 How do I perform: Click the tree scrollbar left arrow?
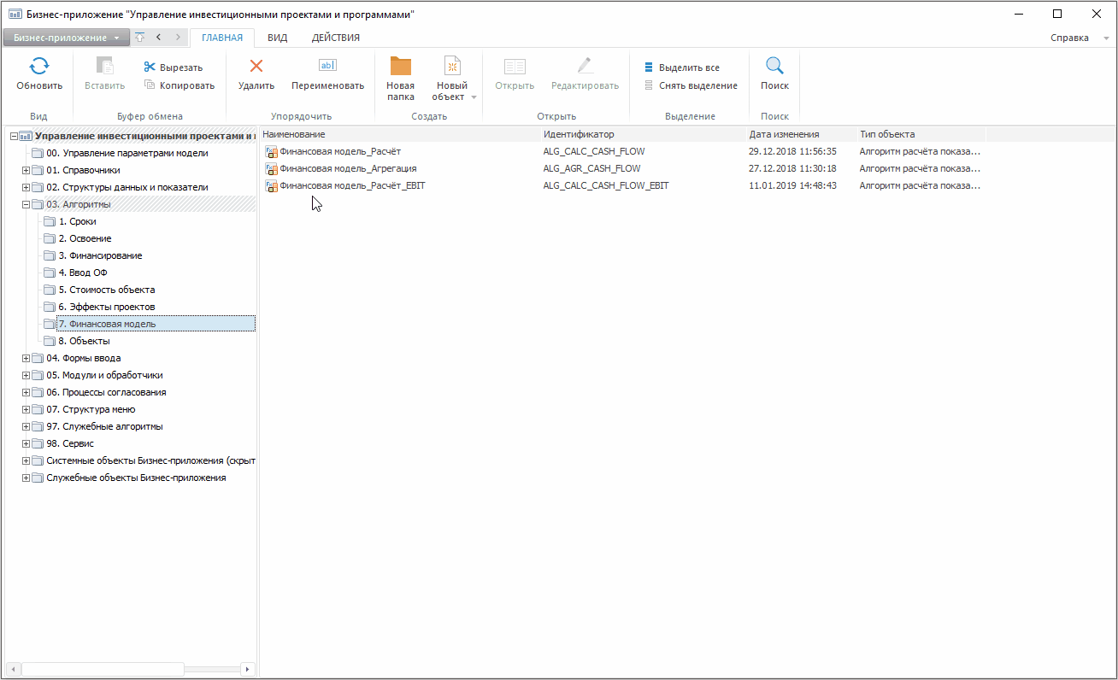click(x=13, y=669)
